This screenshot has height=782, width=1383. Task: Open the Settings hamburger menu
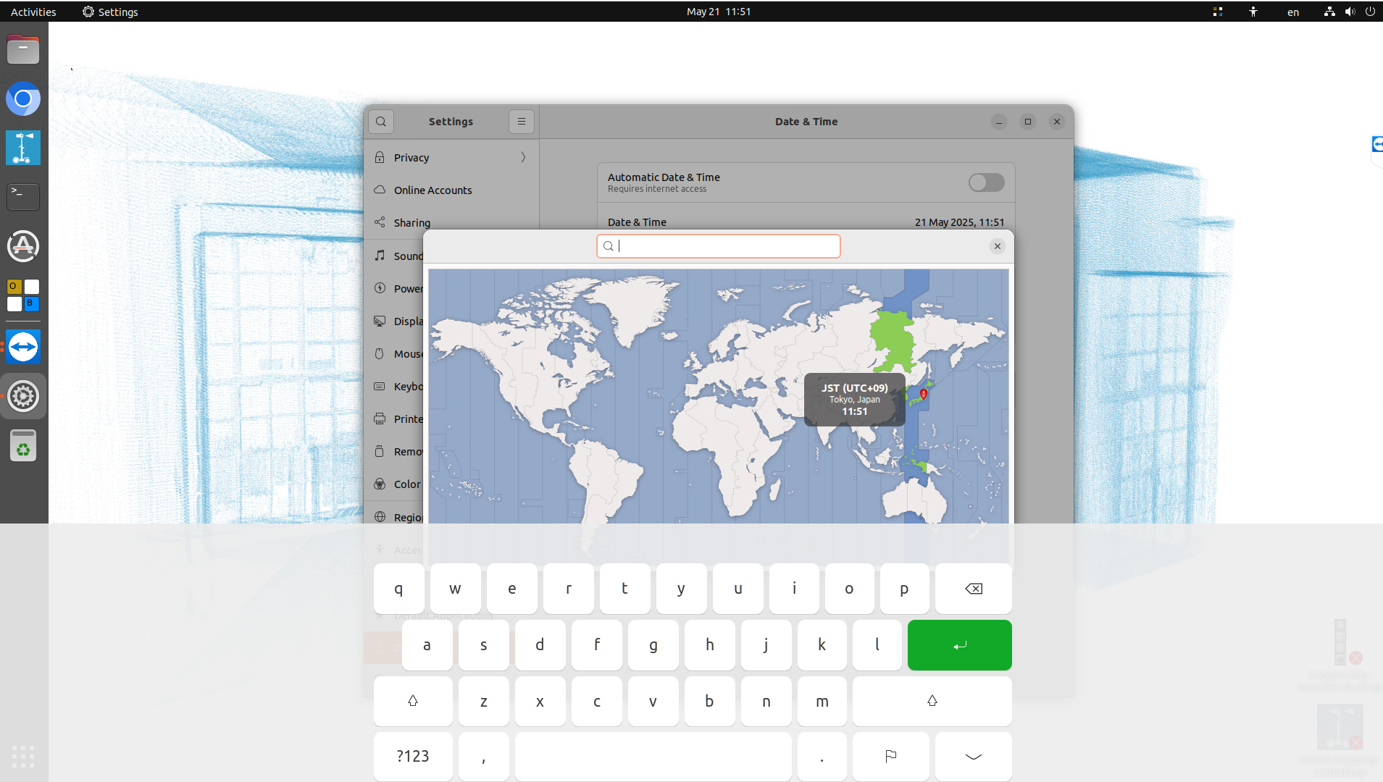coord(522,122)
